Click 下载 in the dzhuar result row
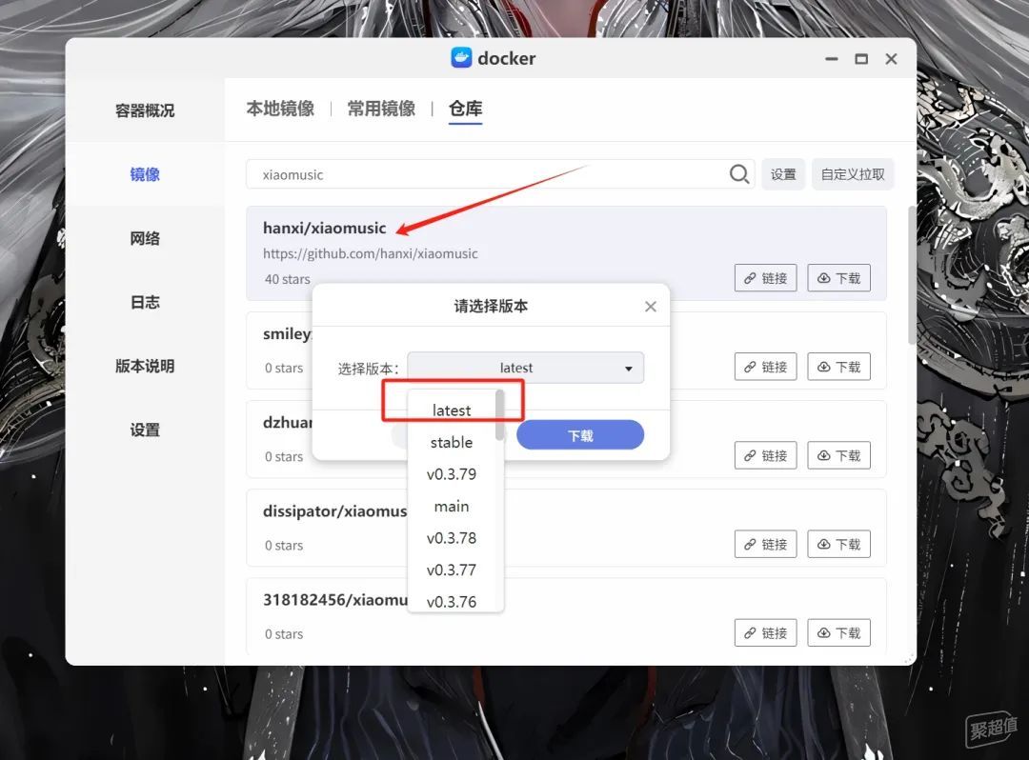Viewport: 1029px width, 760px height. 838,455
